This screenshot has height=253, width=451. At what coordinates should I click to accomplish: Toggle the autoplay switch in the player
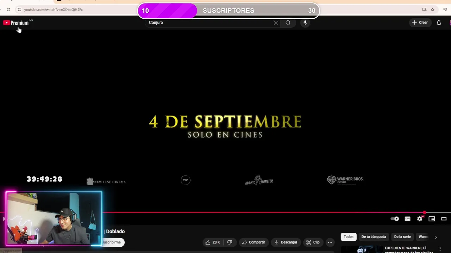click(395, 219)
